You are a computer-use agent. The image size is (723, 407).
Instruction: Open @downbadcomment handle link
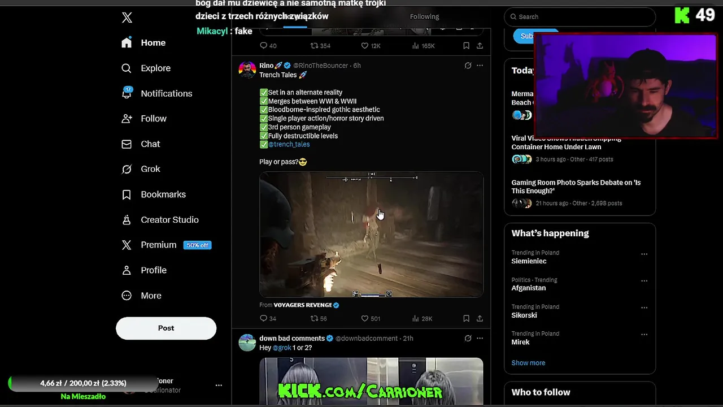coord(367,339)
